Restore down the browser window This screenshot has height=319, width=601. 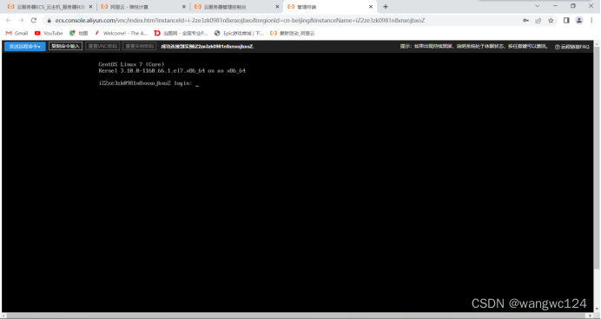point(573,6)
